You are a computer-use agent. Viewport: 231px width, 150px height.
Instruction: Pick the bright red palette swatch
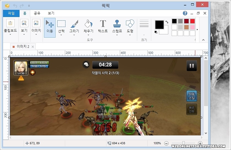click(x=193, y=21)
